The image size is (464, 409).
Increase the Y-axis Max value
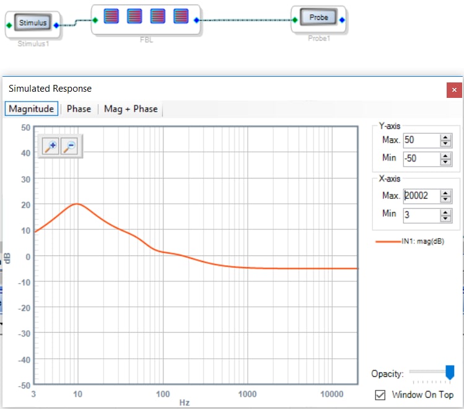pyautogui.click(x=445, y=137)
